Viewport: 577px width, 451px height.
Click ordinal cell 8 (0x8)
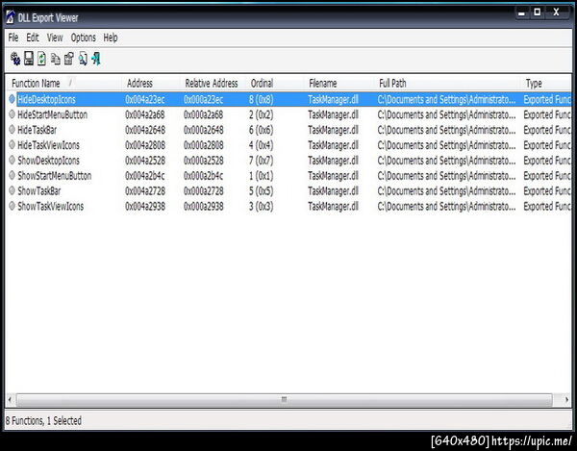click(x=261, y=99)
